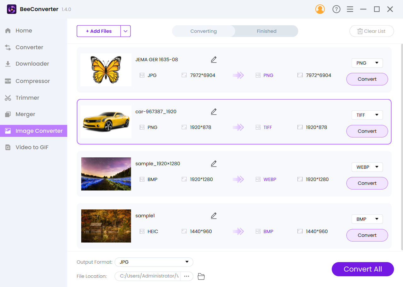Click the HEIC source format icon
Screen dimensions: 403x287
click(x=142, y=231)
